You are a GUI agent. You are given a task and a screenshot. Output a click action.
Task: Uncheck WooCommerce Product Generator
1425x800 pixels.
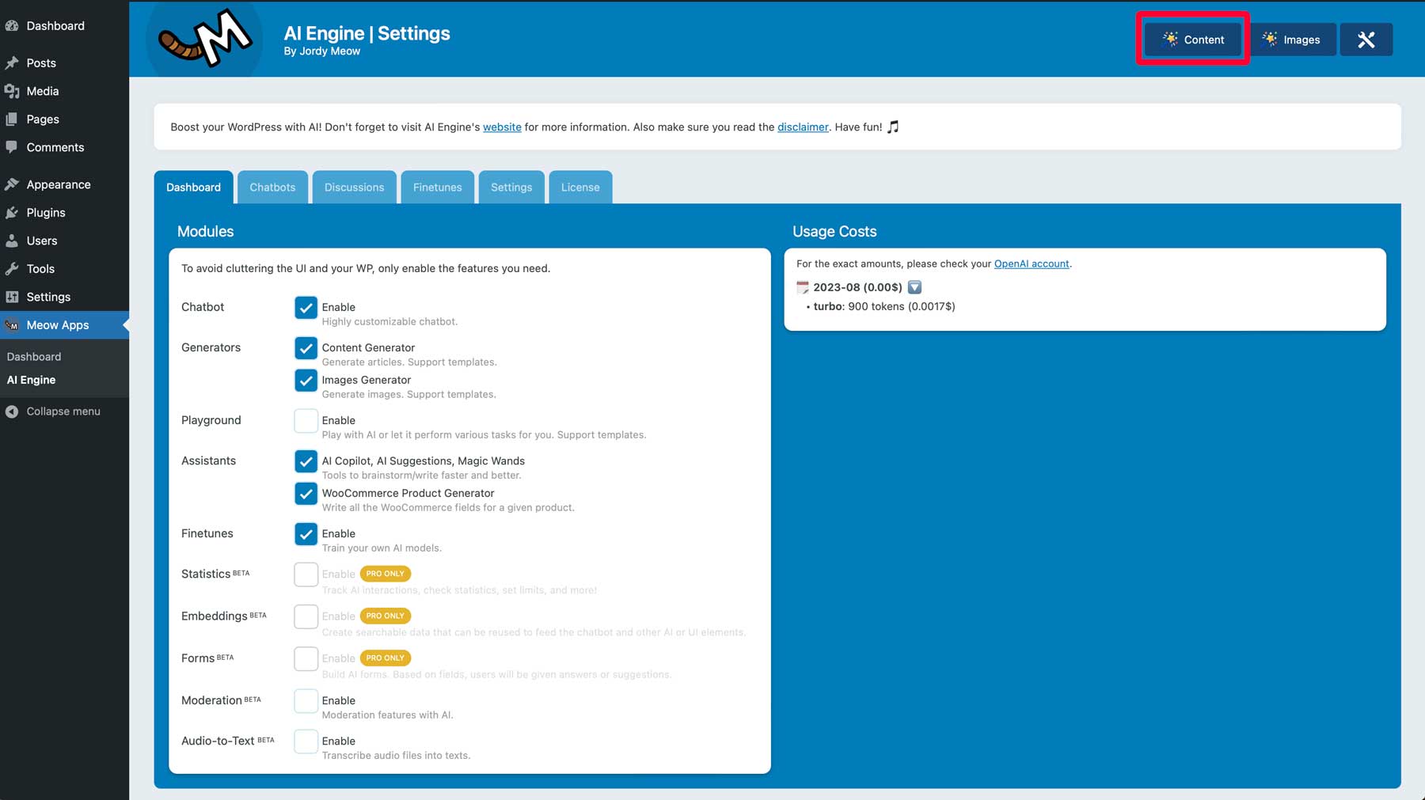pyautogui.click(x=306, y=494)
